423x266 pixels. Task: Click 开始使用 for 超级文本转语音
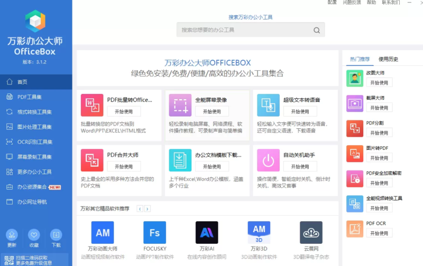(x=300, y=112)
